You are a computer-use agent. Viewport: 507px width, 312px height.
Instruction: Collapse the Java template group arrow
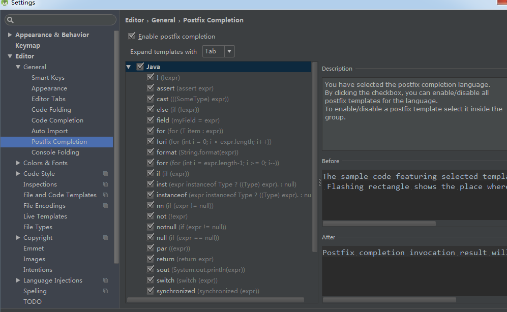(x=129, y=67)
